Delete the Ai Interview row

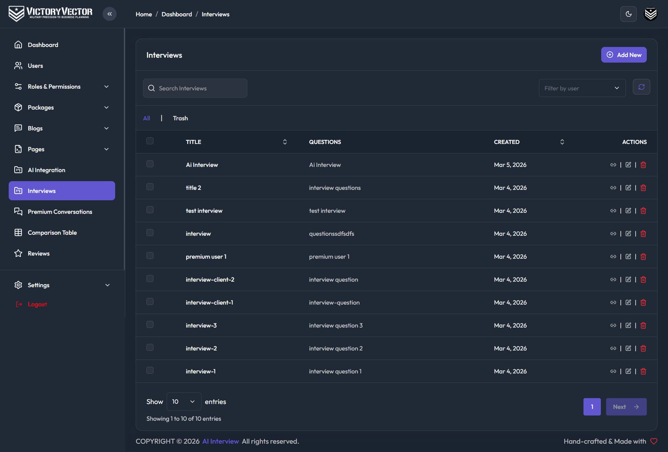pyautogui.click(x=643, y=165)
